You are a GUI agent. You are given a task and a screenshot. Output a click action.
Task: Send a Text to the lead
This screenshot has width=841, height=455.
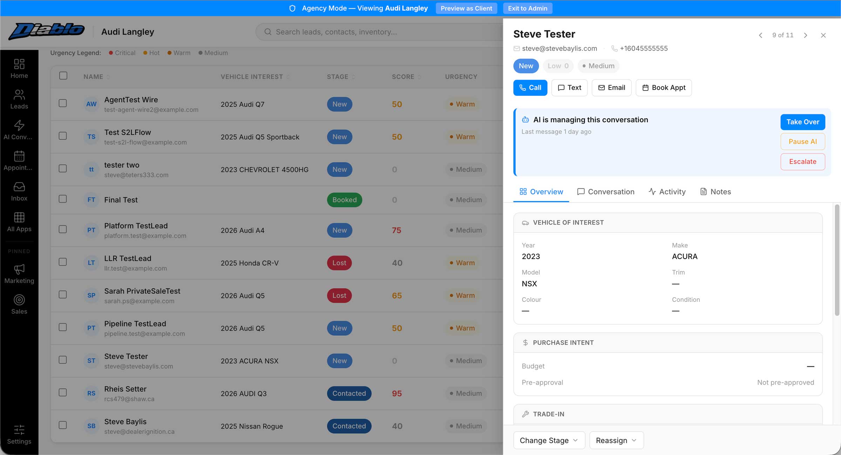569,87
